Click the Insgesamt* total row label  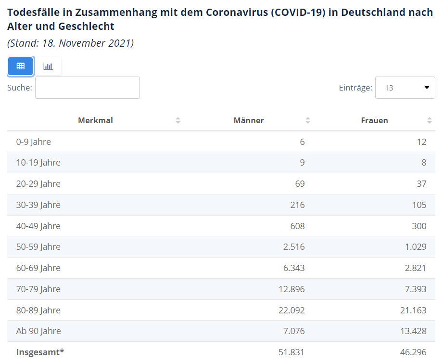[x=40, y=352]
